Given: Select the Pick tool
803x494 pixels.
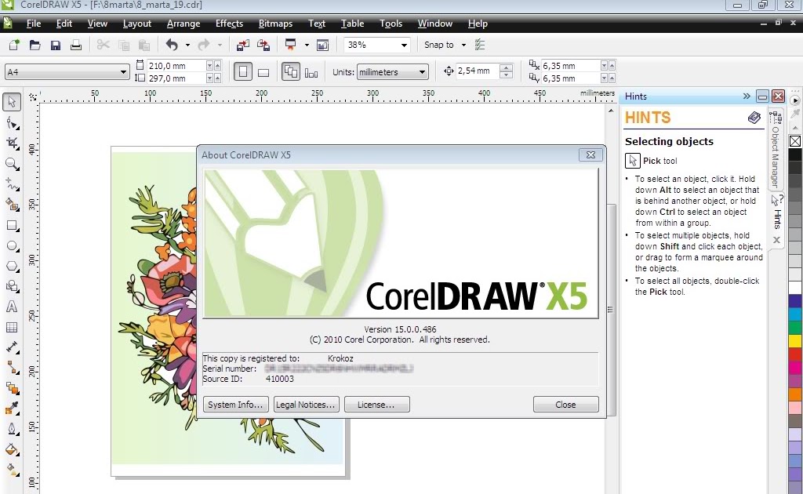Looking at the screenshot, I should pos(11,101).
